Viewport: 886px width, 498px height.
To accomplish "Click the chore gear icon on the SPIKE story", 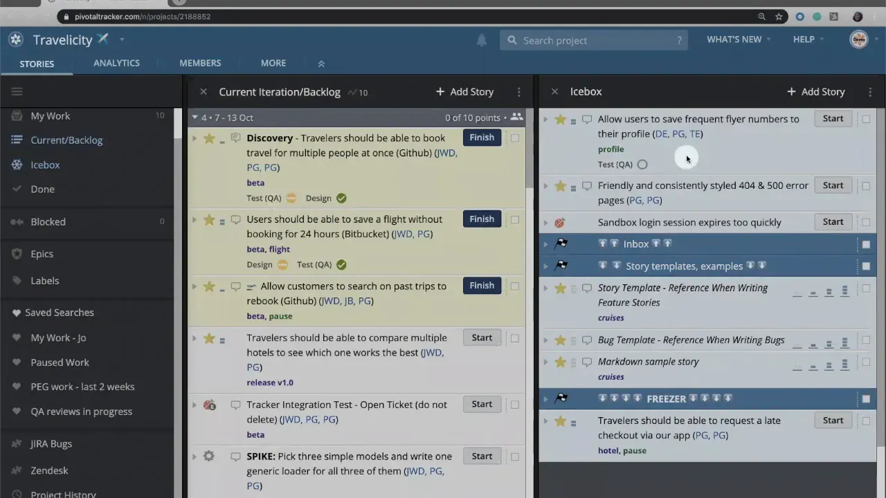I will coord(209,456).
